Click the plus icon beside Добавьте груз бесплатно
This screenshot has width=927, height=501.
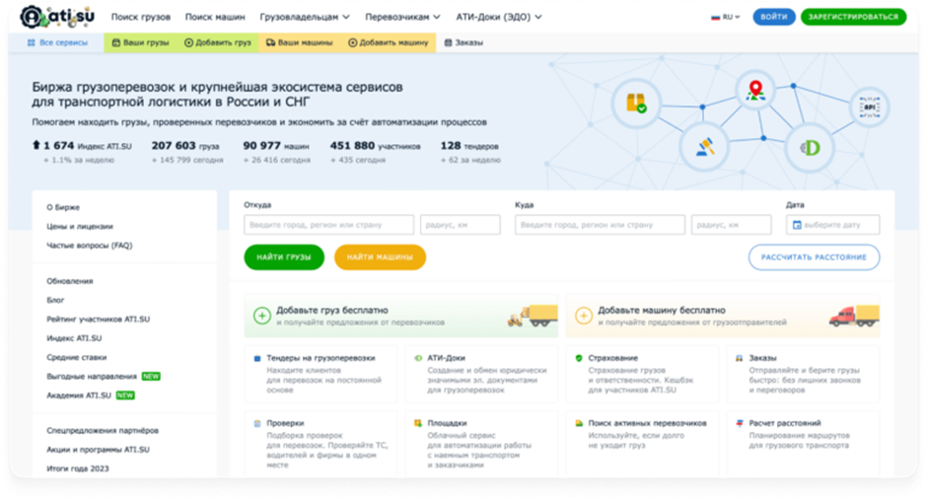coord(262,316)
